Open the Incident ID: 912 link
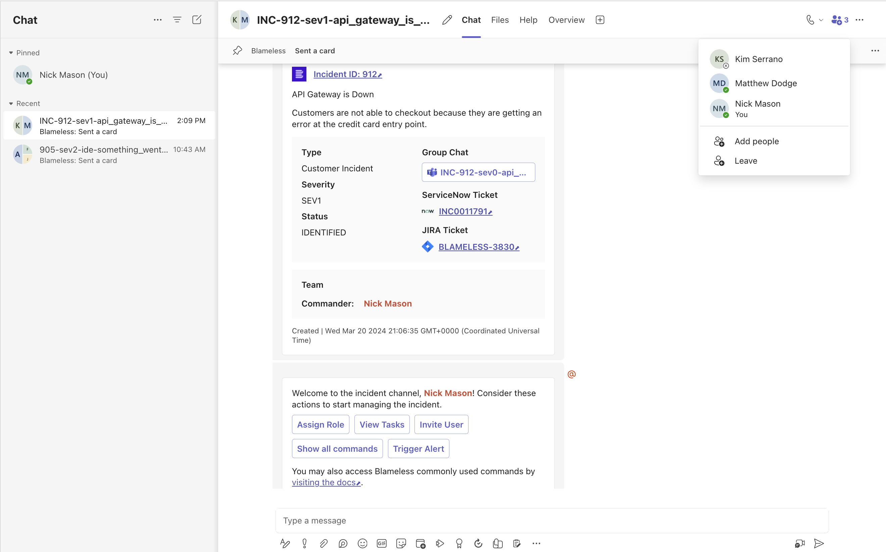Image resolution: width=886 pixels, height=552 pixels. pyautogui.click(x=347, y=74)
